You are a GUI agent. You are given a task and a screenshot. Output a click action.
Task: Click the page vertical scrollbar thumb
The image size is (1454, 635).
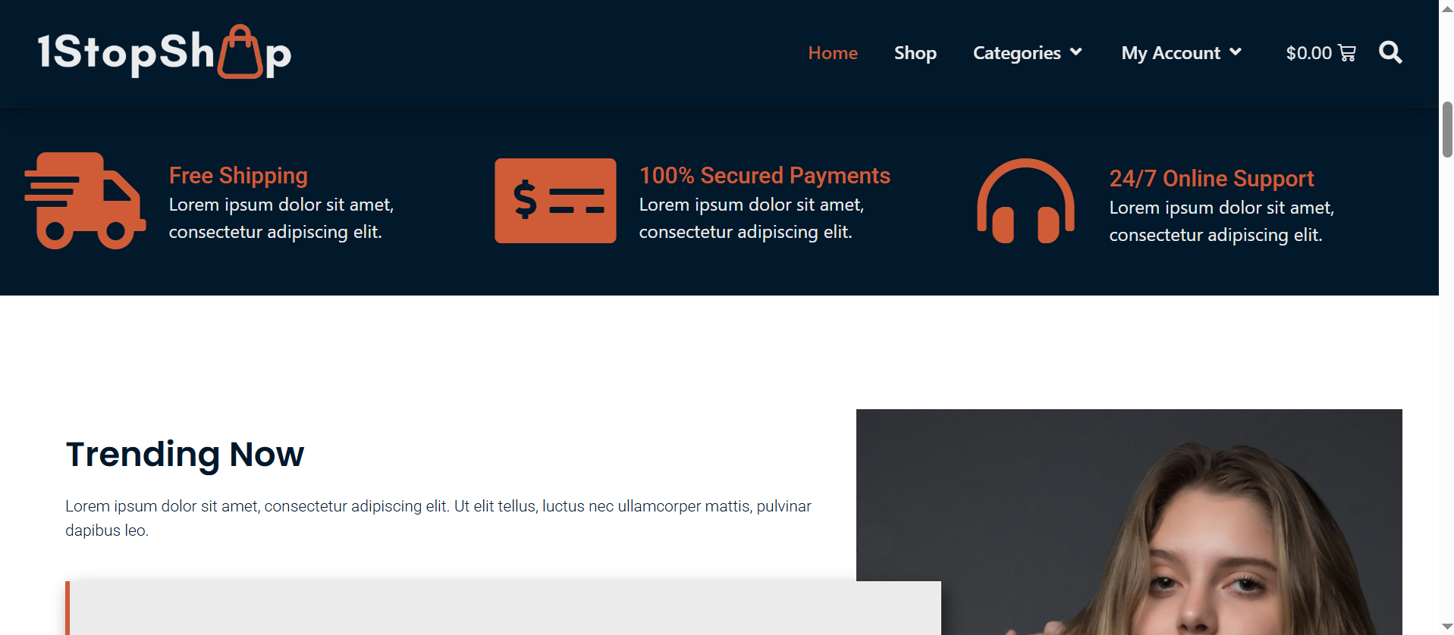[x=1447, y=129]
